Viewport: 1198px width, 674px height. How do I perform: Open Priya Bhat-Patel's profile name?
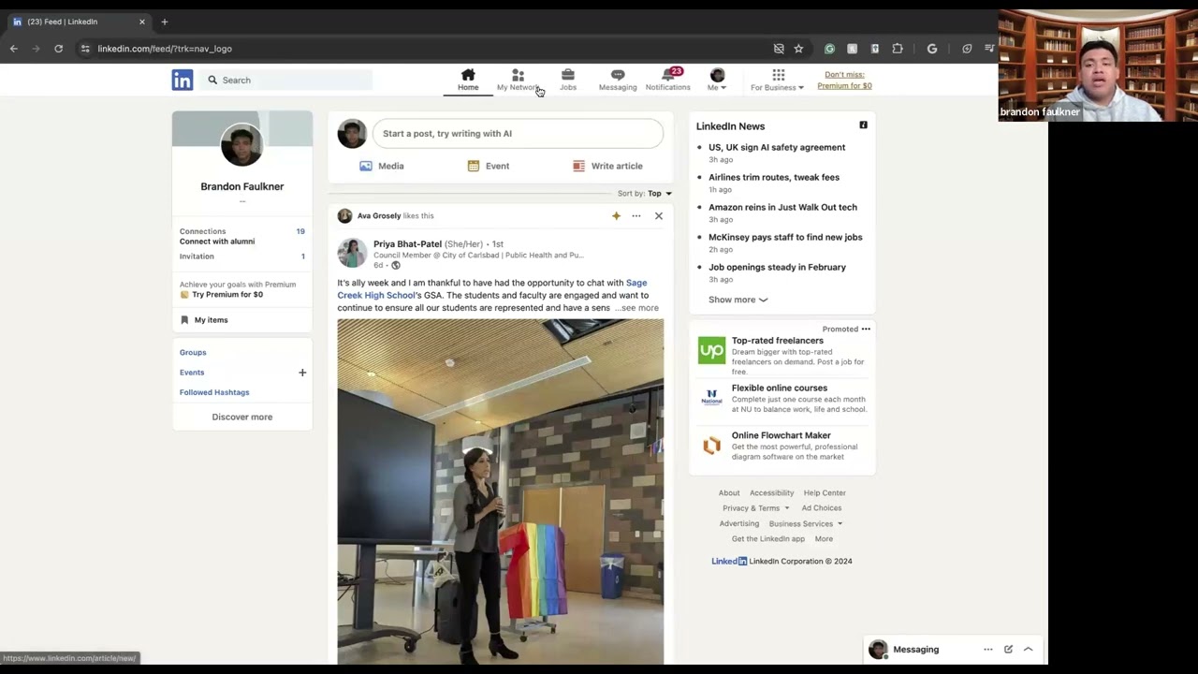pyautogui.click(x=407, y=244)
